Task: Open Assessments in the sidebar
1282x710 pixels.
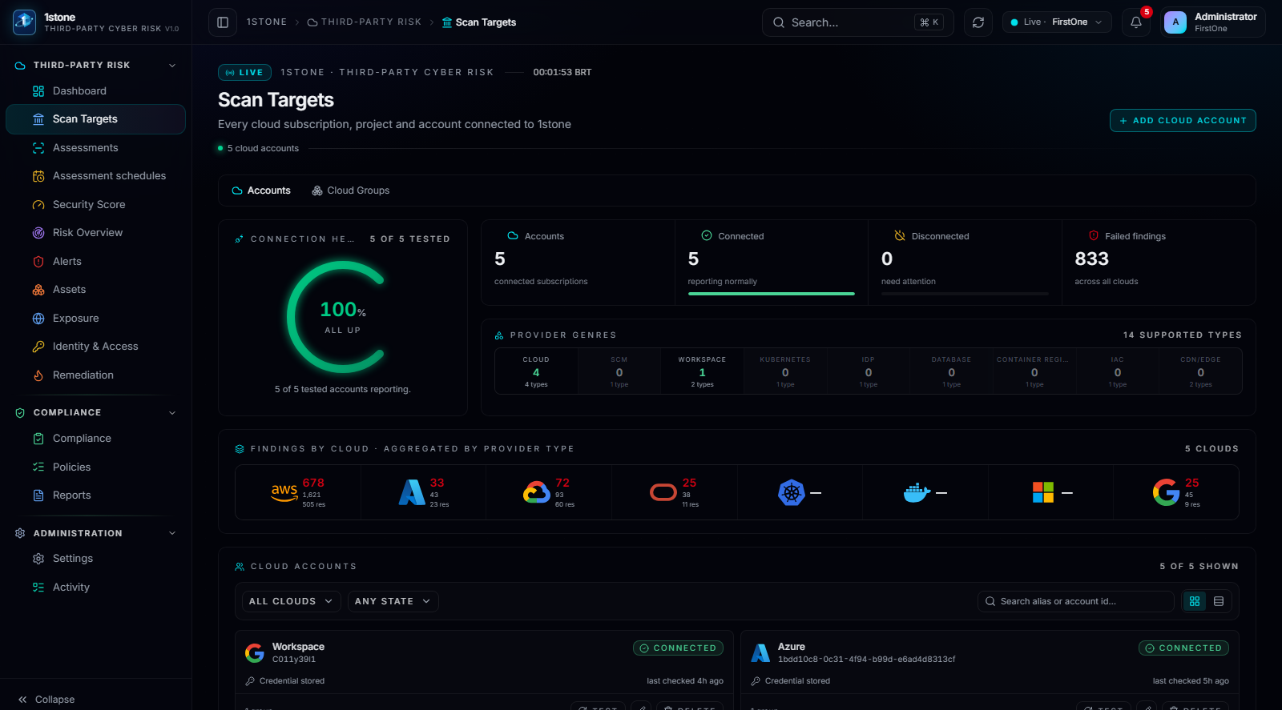Action: pos(95,148)
